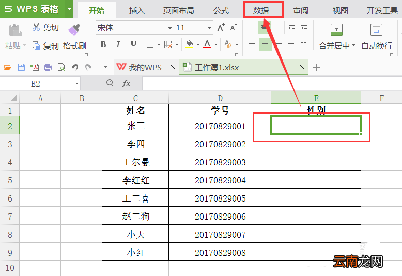Expand the Merge and Center dropdown arrow

(x=353, y=45)
